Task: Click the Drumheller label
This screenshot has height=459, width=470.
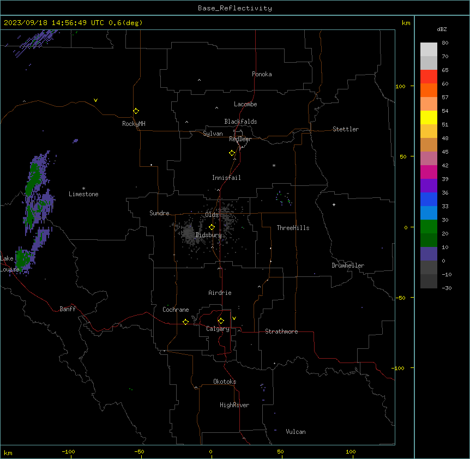Action: point(348,265)
